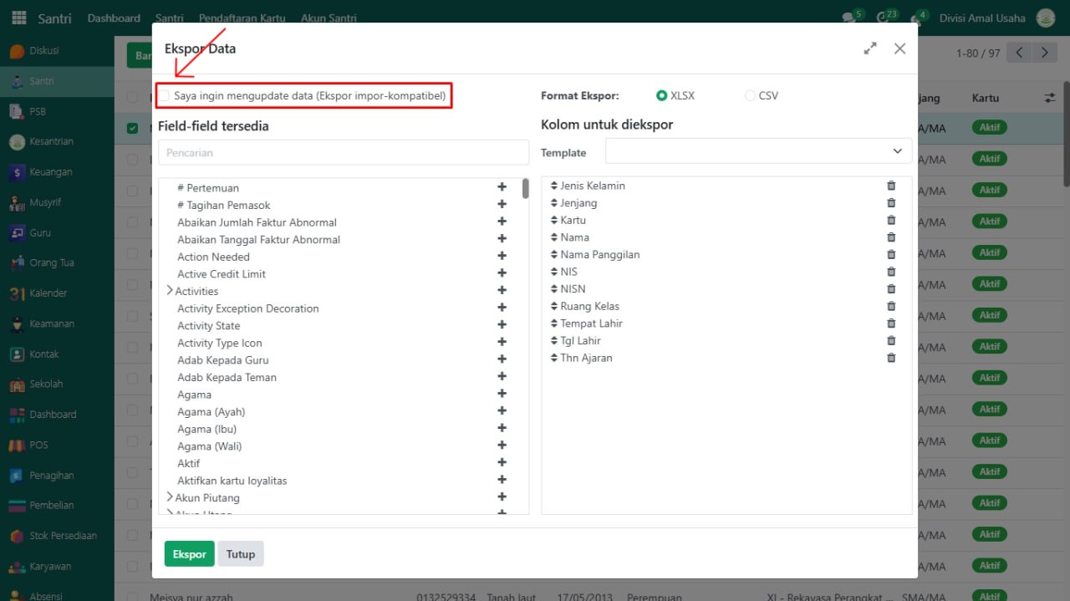Viewport: 1070px width, 601px height.
Task: Select the XLSX export format
Action: tap(662, 96)
